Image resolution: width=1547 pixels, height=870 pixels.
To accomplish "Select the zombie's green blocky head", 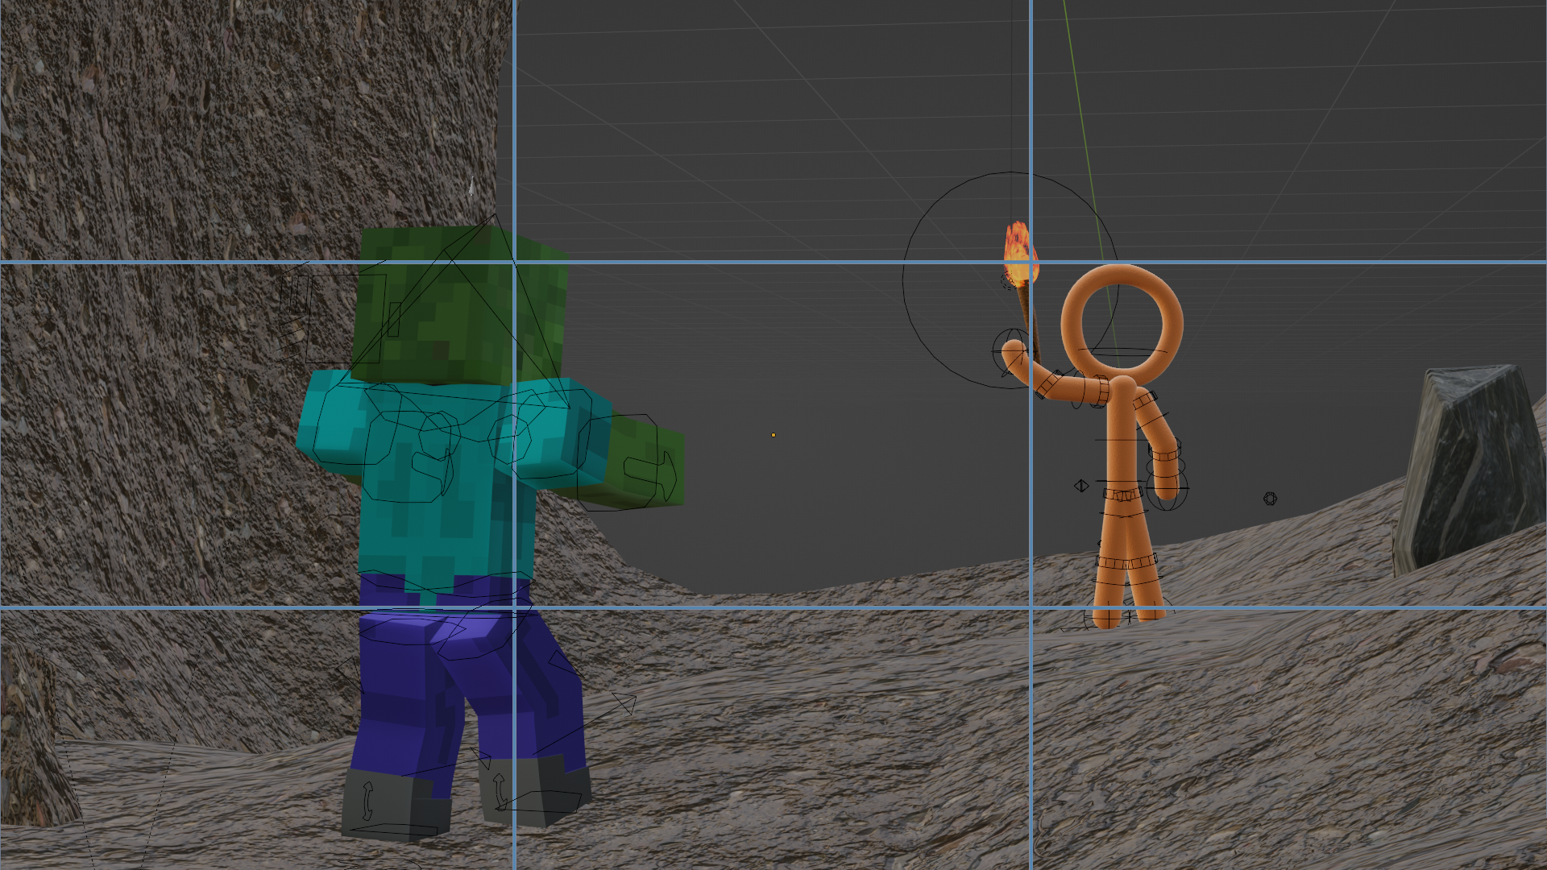I will point(459,306).
